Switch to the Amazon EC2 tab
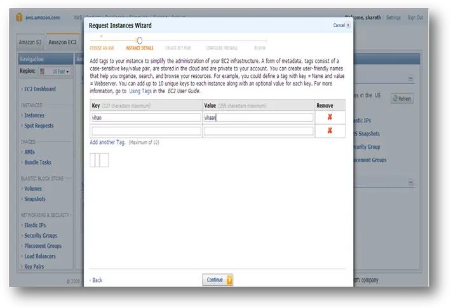Image resolution: width=451 pixels, height=308 pixels. pyautogui.click(x=62, y=42)
